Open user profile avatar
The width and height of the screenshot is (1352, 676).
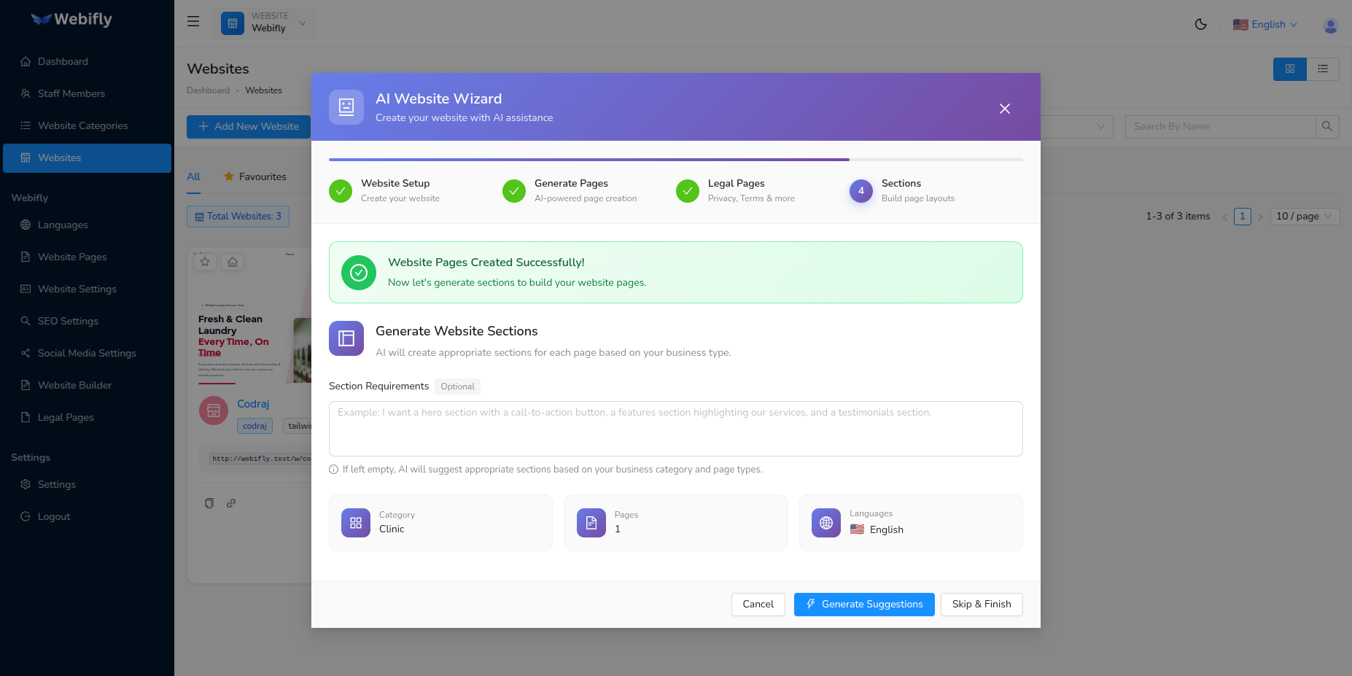click(x=1330, y=26)
